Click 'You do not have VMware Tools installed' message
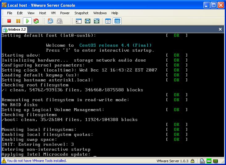This screenshot has width=226, height=165. pos(37,161)
